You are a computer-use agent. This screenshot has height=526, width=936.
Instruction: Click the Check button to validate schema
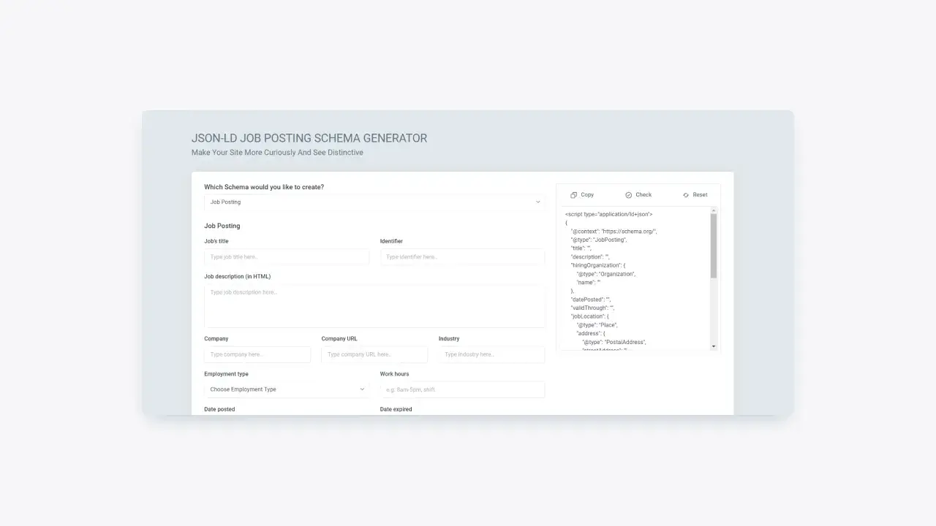638,194
